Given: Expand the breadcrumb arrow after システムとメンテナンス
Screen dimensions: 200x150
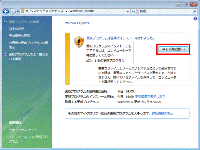Looking at the screenshot, I should pos(66,11).
